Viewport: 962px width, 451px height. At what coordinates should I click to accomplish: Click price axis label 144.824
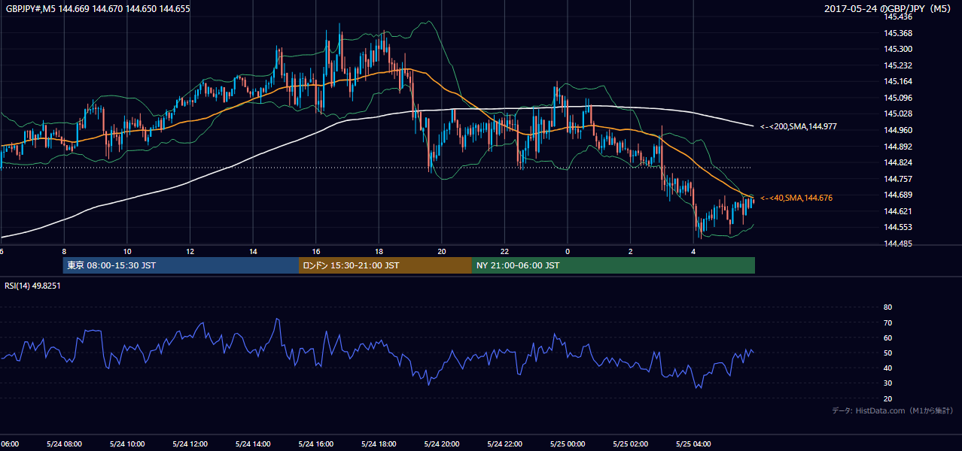897,162
